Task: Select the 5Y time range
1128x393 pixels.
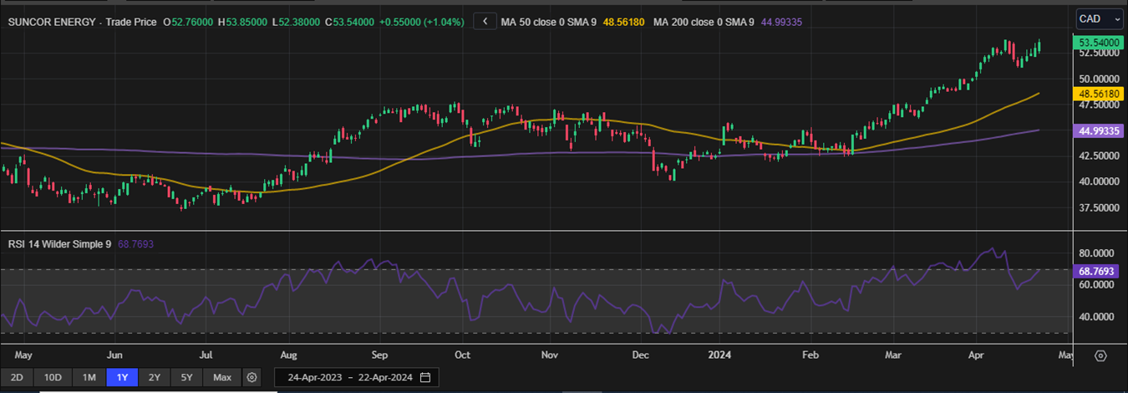Action: pyautogui.click(x=187, y=377)
